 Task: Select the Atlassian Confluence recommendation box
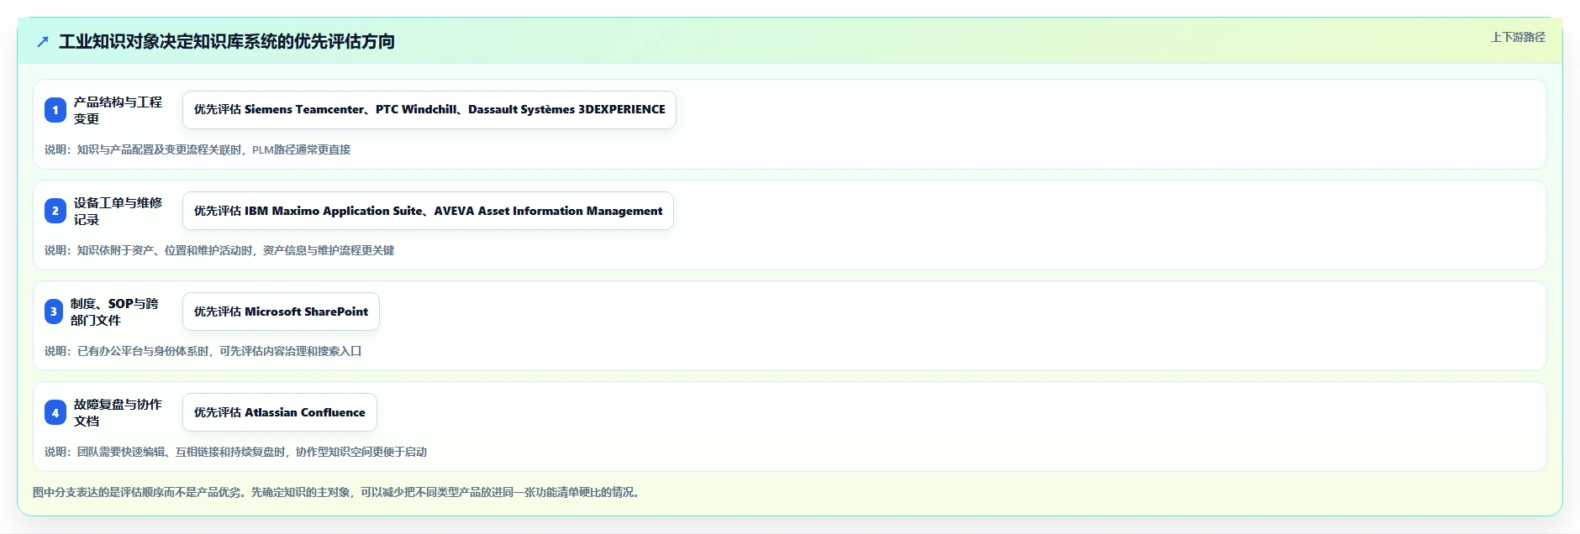[x=280, y=412]
